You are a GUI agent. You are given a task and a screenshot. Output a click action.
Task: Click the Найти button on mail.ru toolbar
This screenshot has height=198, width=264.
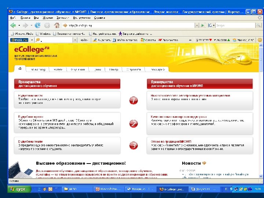pos(84,40)
